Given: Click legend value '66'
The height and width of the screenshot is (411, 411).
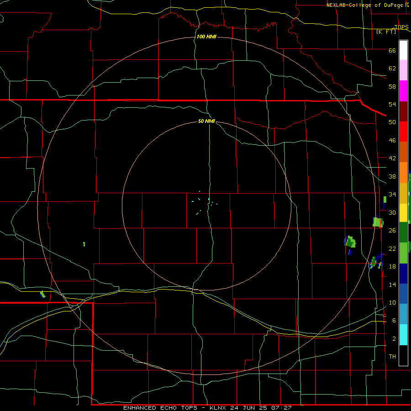Looking at the screenshot, I should [x=392, y=50].
